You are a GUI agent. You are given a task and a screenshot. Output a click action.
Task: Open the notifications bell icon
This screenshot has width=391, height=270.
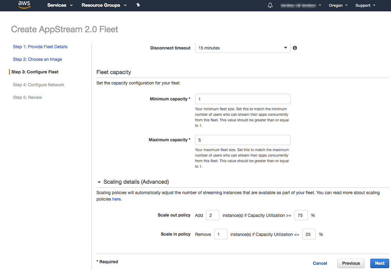270,5
